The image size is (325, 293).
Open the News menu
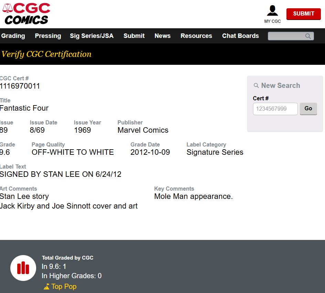coord(162,36)
